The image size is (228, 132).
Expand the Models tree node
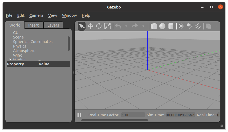10,59
